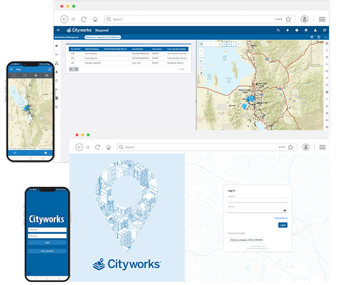341x285 pixels.
Task: Open notifications bell in Cityworks header
Action: (287, 30)
